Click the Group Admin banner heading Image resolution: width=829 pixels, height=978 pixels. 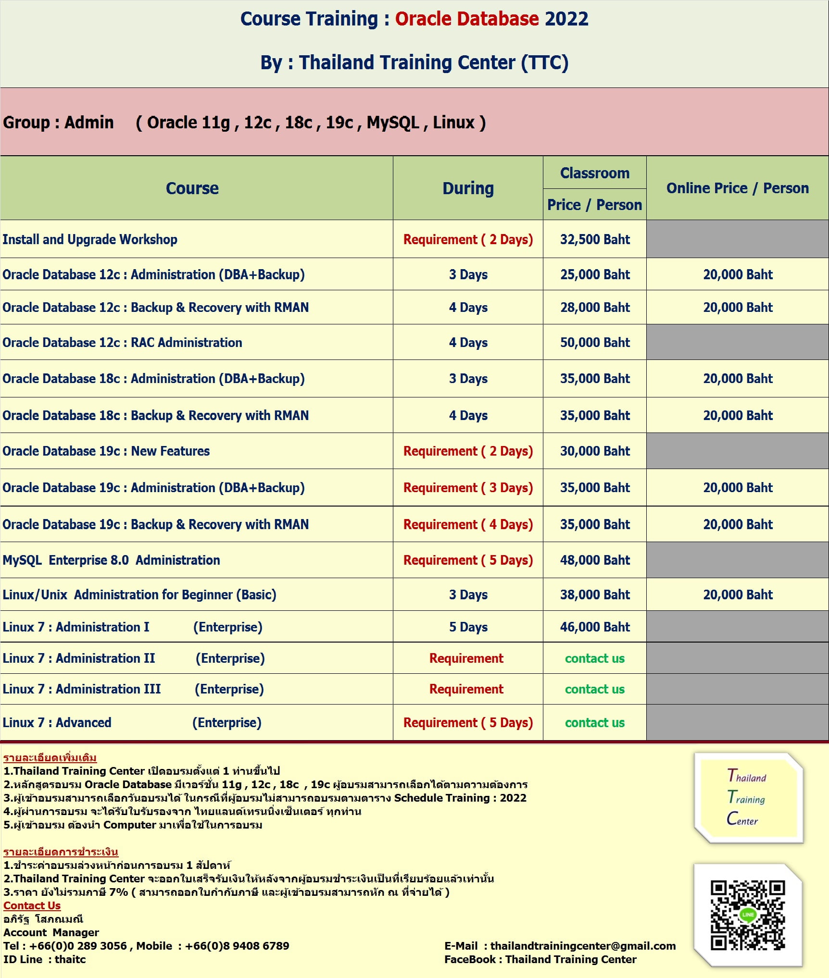click(x=244, y=123)
